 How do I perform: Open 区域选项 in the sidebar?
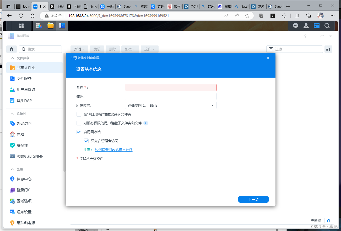[35, 201]
